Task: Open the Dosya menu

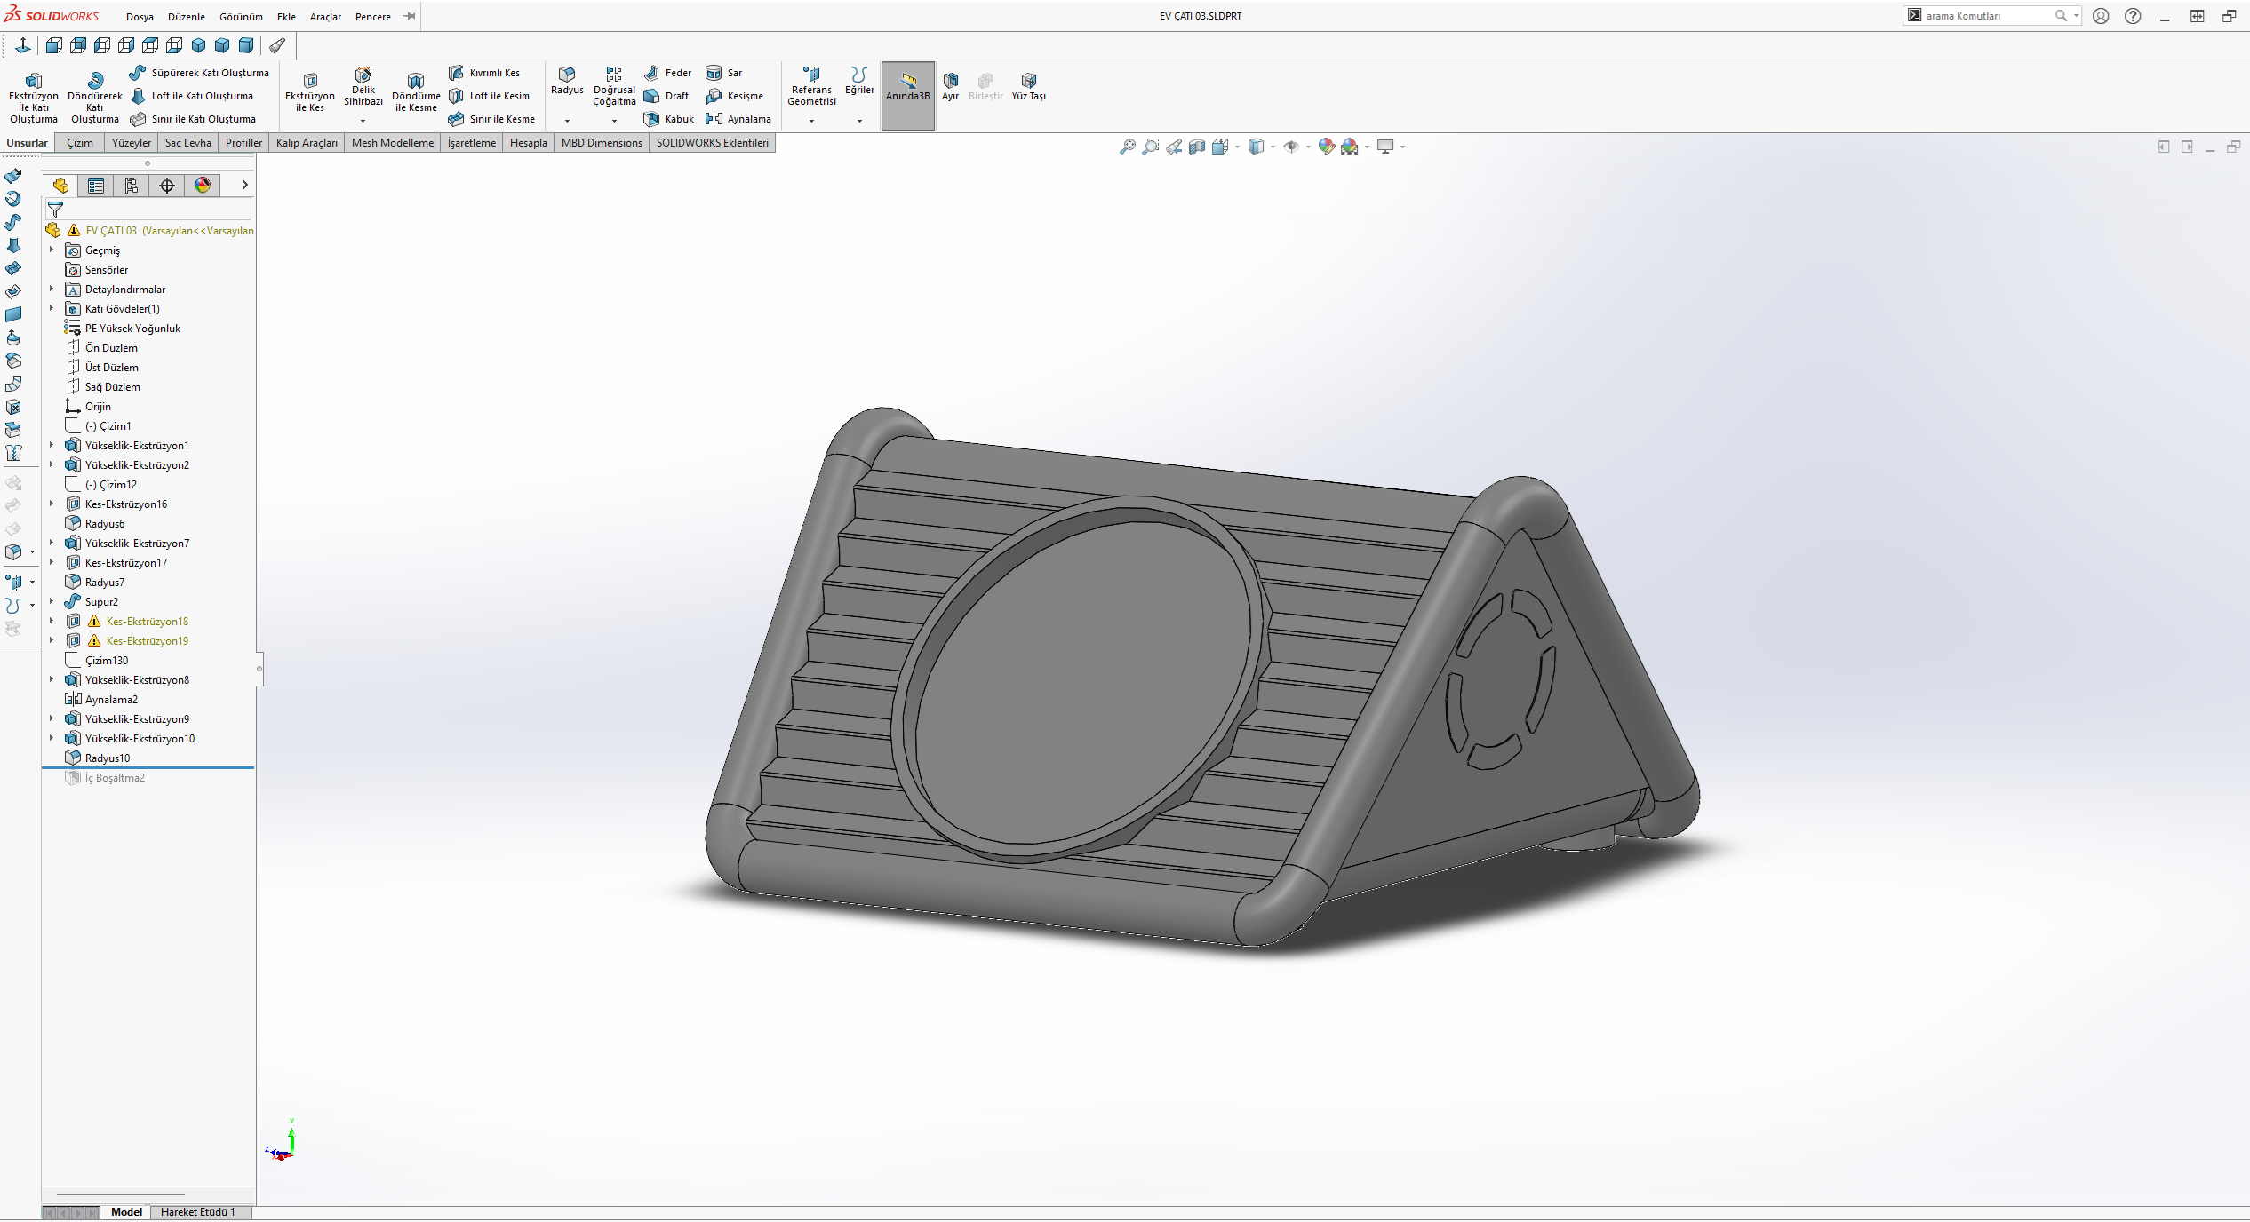Action: (x=140, y=17)
